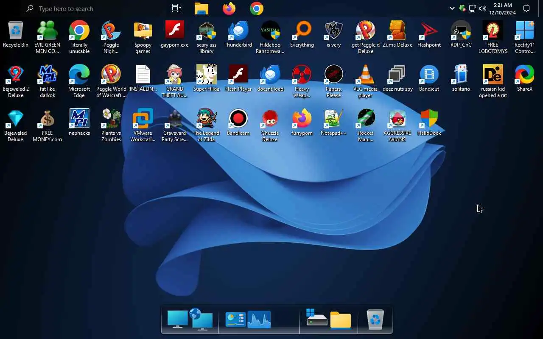Image resolution: width=543 pixels, height=339 pixels.
Task: Open the Bandicam recorder shortcut
Action: pyautogui.click(x=238, y=123)
